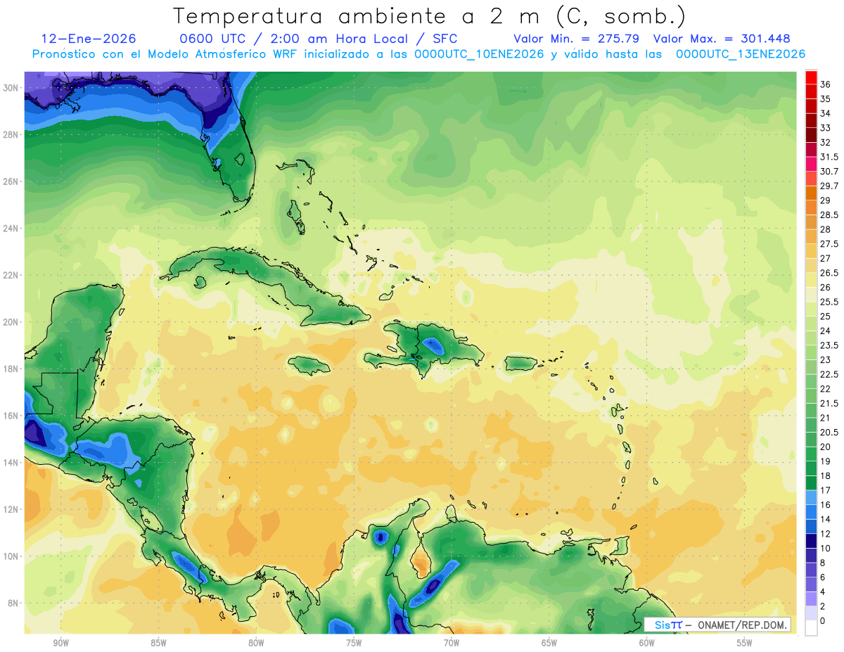Click the colorbar label 17
Image resolution: width=844 pixels, height=652 pixels.
[x=826, y=490]
